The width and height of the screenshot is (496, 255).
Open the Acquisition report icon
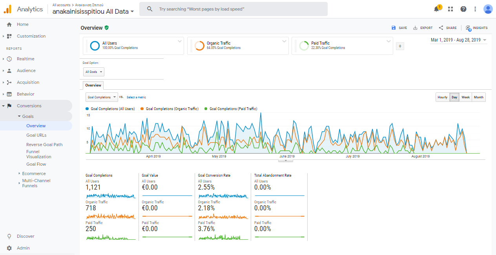9,82
